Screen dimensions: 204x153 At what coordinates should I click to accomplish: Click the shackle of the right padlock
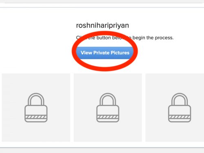[180, 99]
